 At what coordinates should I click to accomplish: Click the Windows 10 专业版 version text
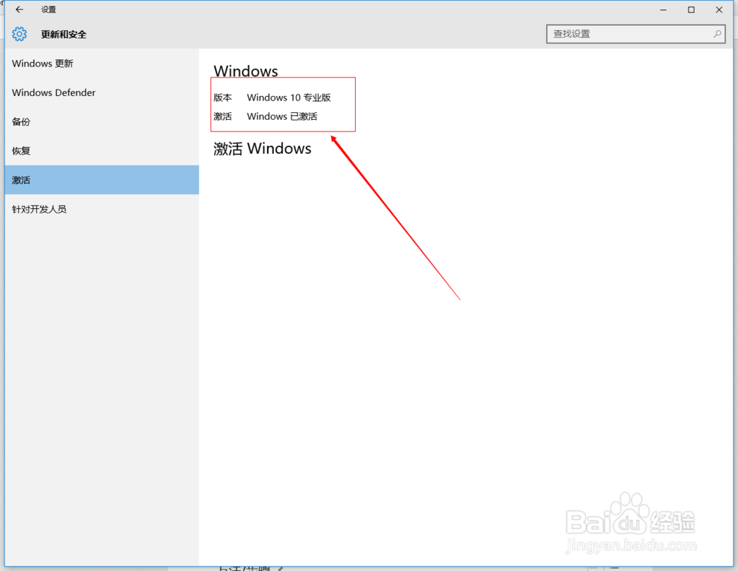click(289, 97)
